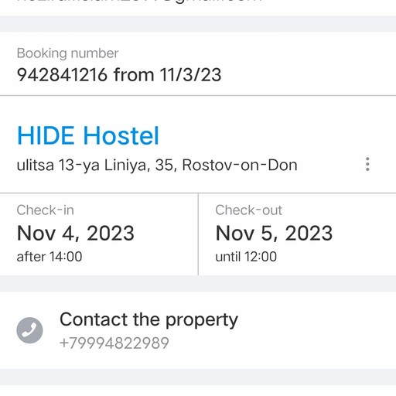Tap the after 14:00 check-in time
This screenshot has width=396, height=396.
(x=49, y=257)
